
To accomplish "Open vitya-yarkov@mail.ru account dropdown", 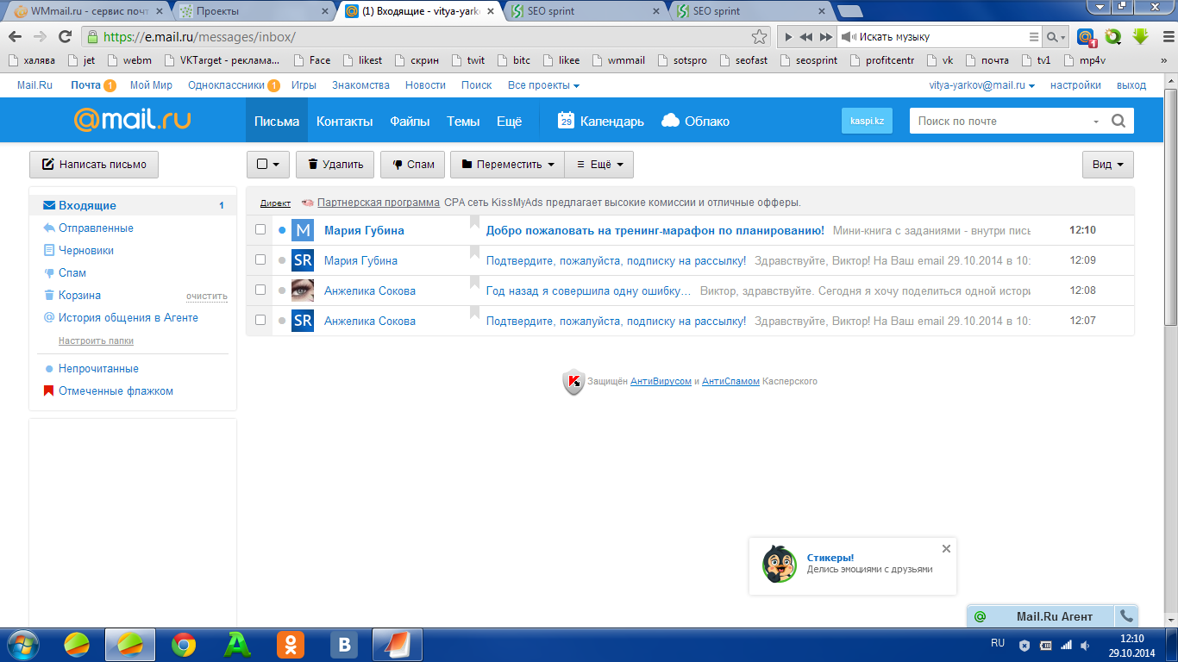I will tap(981, 85).
